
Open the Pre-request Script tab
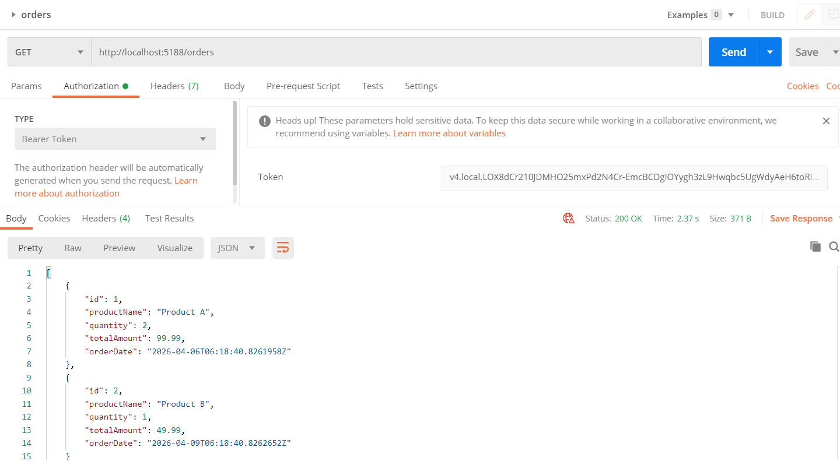coord(303,86)
